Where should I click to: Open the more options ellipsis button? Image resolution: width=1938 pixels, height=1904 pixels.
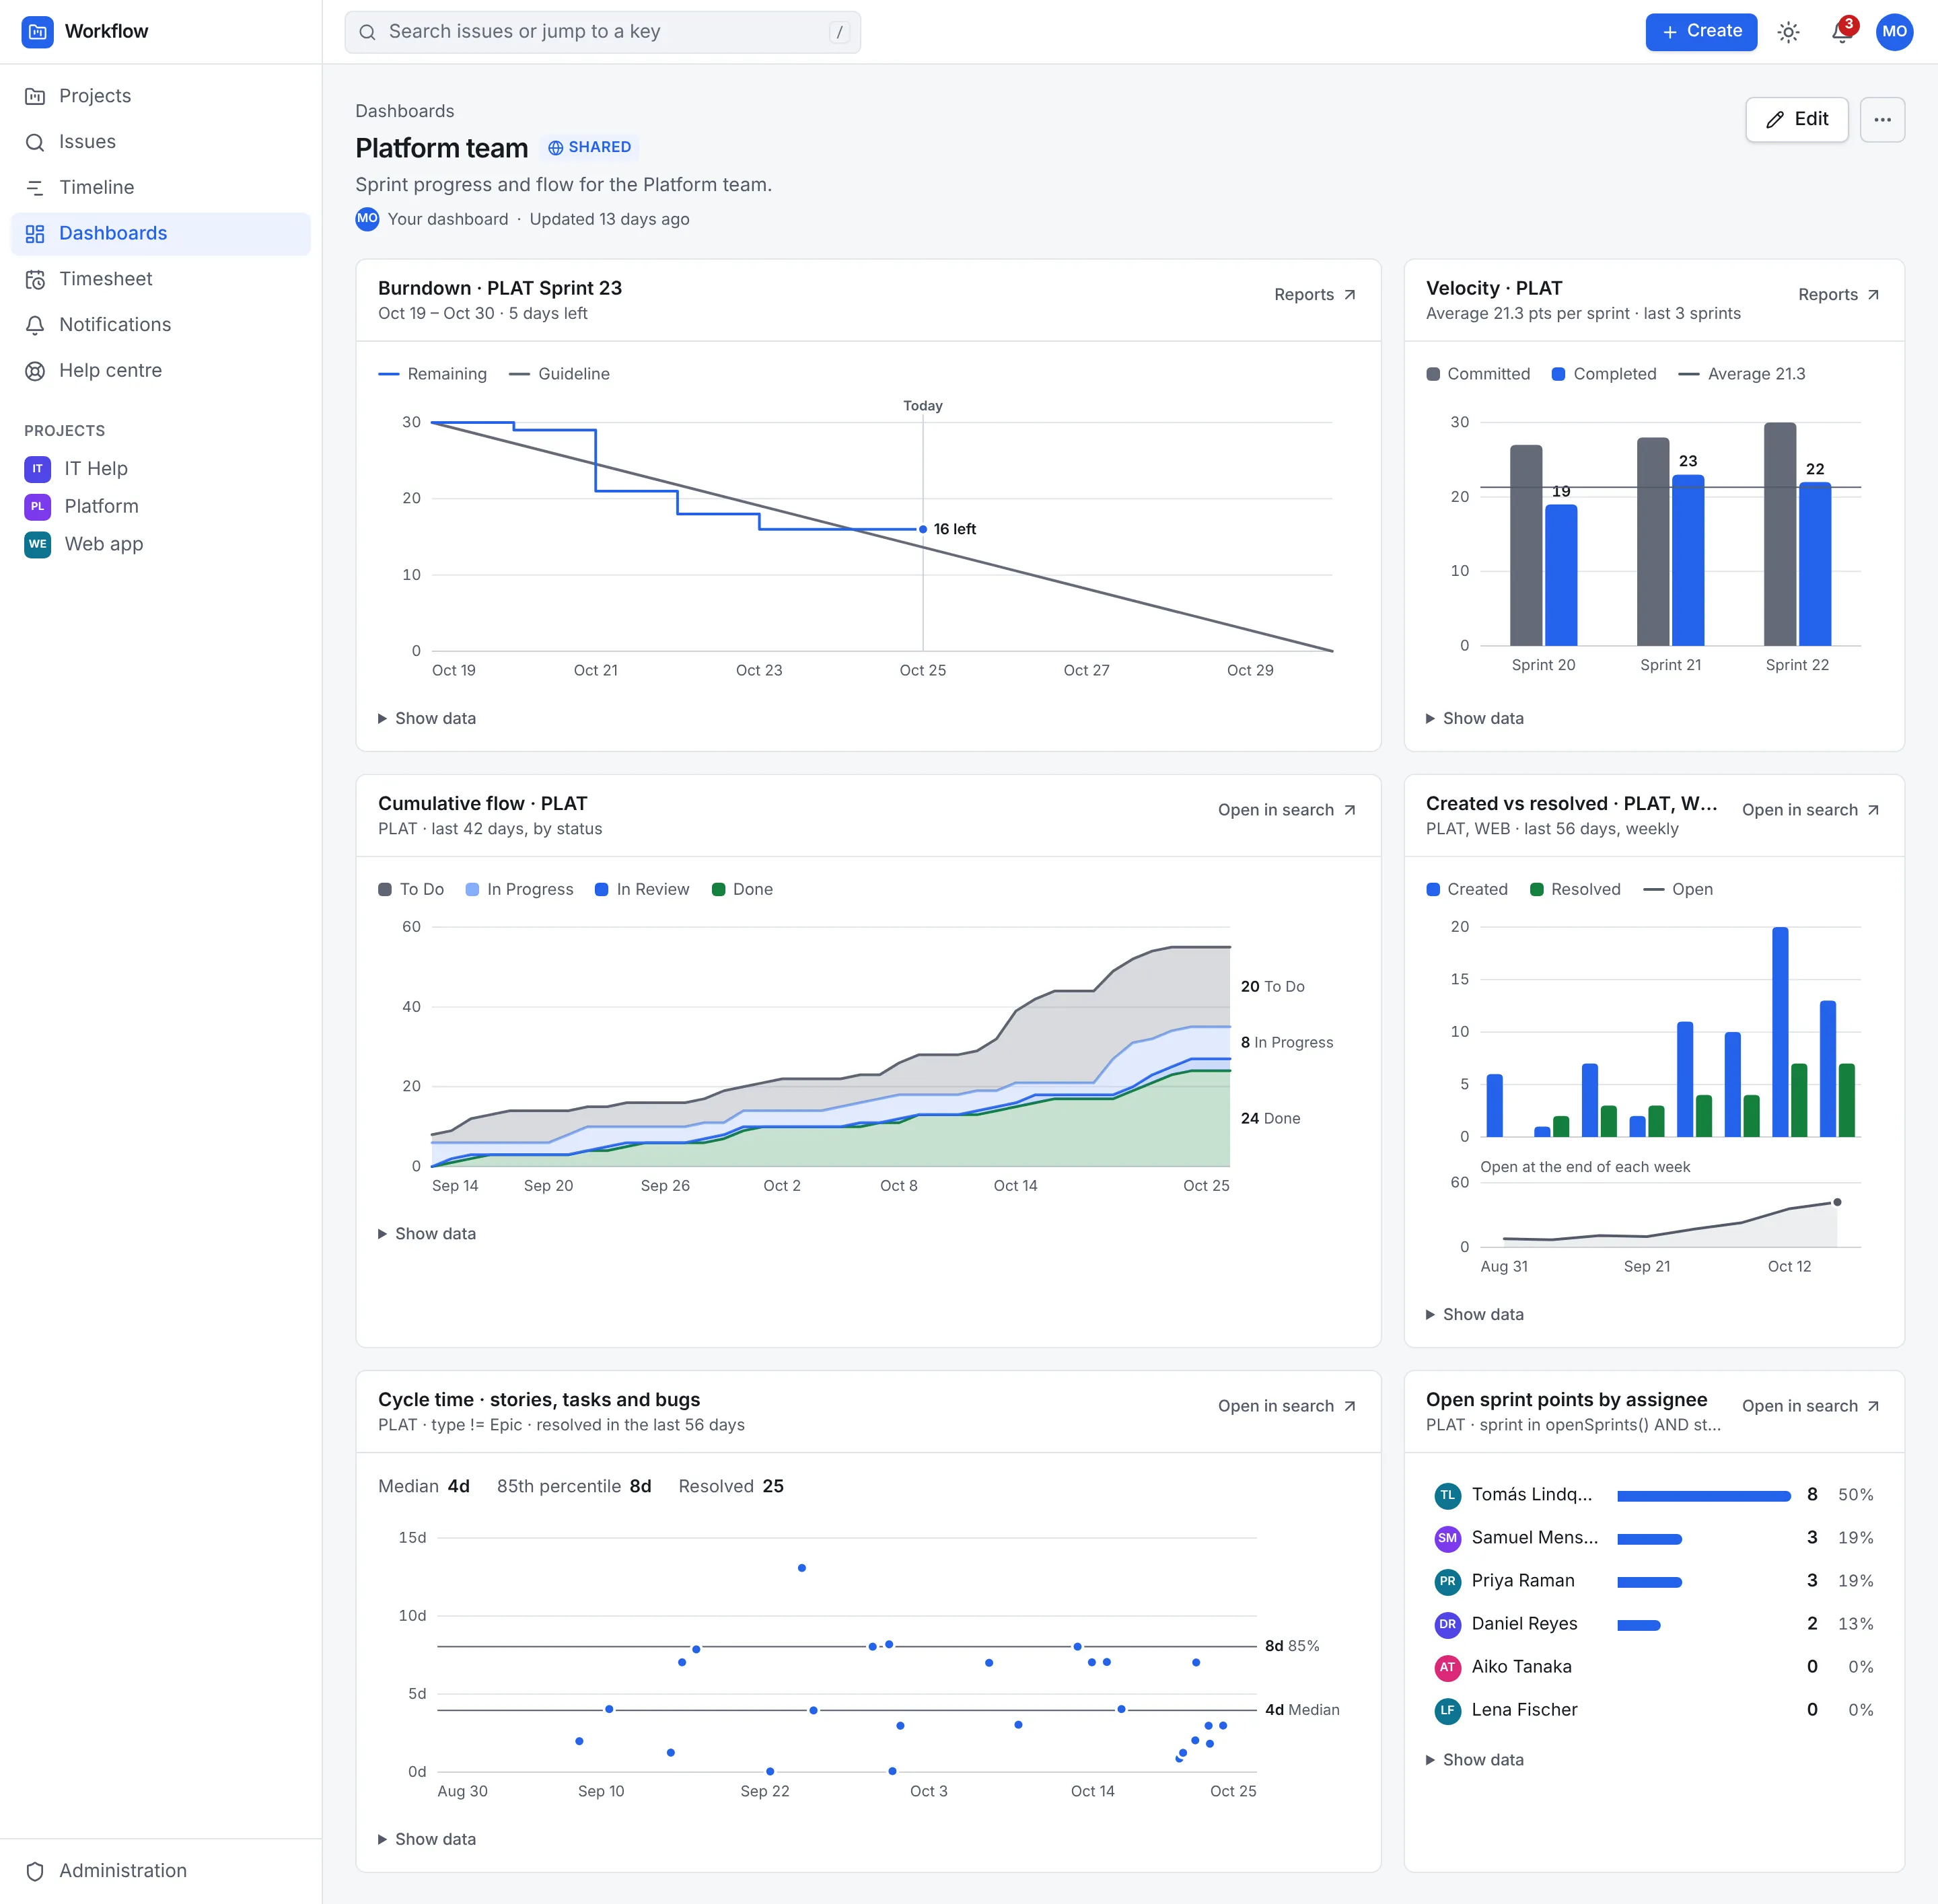click(x=1882, y=120)
